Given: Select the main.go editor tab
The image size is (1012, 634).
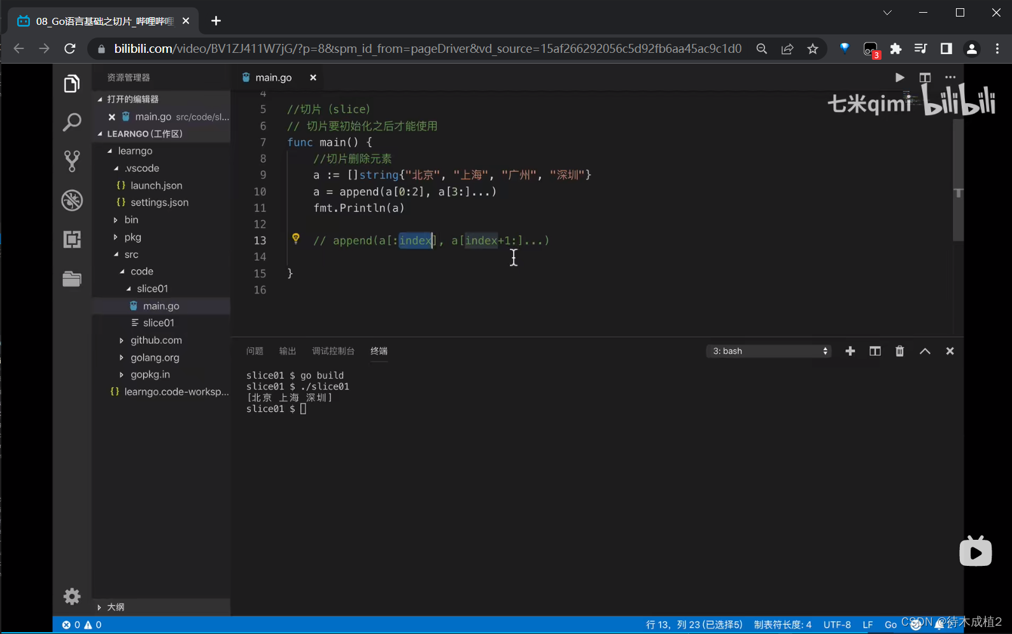Looking at the screenshot, I should [x=274, y=78].
